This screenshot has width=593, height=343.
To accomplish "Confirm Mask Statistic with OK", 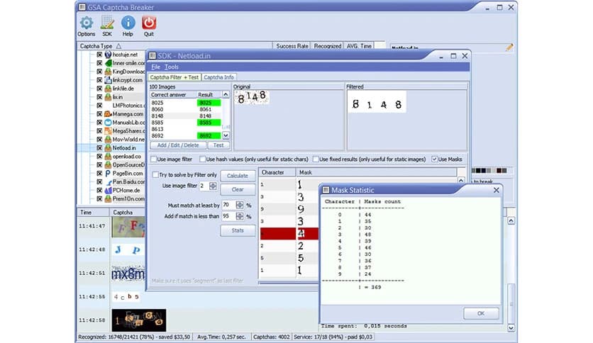I will click(481, 313).
